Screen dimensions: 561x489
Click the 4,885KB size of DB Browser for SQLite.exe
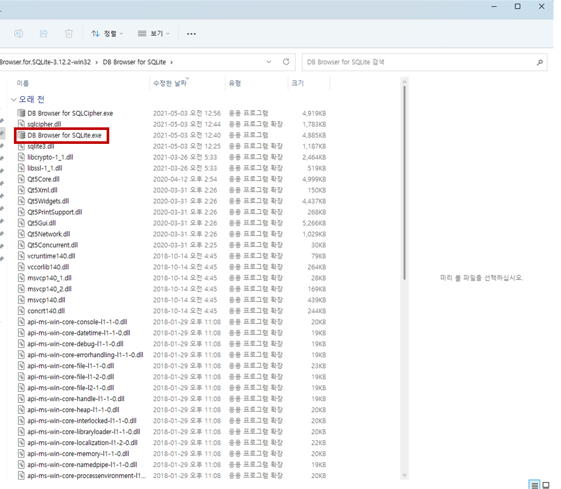[x=314, y=135]
